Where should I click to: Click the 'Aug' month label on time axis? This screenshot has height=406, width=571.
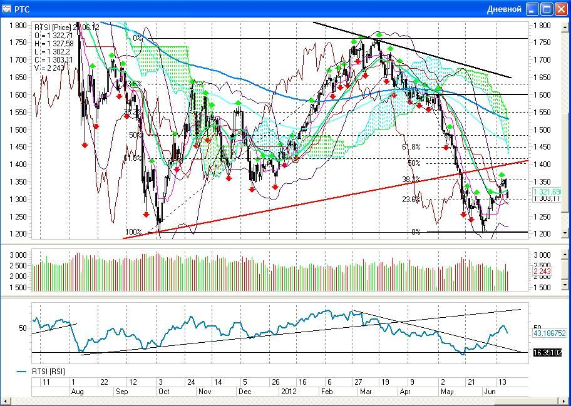point(77,392)
